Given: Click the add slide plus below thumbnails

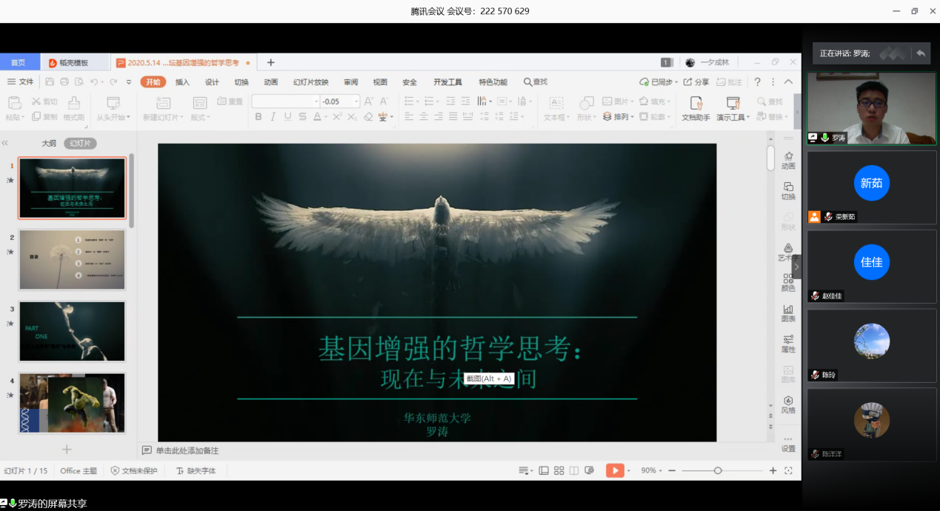Looking at the screenshot, I should [x=67, y=450].
